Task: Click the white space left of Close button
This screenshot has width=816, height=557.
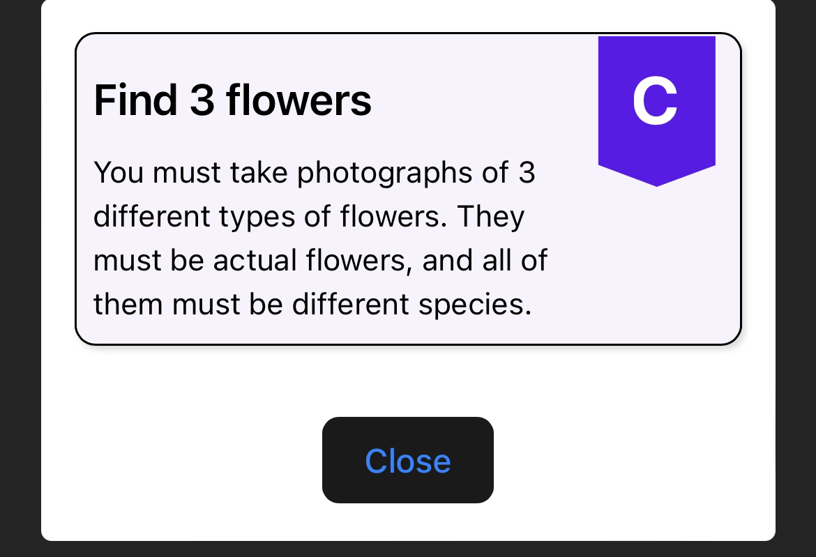Action: [181, 459]
